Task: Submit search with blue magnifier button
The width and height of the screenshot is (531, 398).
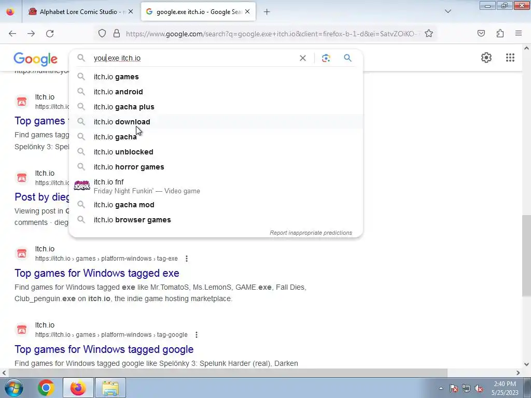Action: [348, 58]
